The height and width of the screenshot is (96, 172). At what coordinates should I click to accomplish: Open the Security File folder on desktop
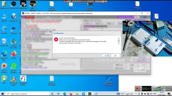click(x=52, y=6)
